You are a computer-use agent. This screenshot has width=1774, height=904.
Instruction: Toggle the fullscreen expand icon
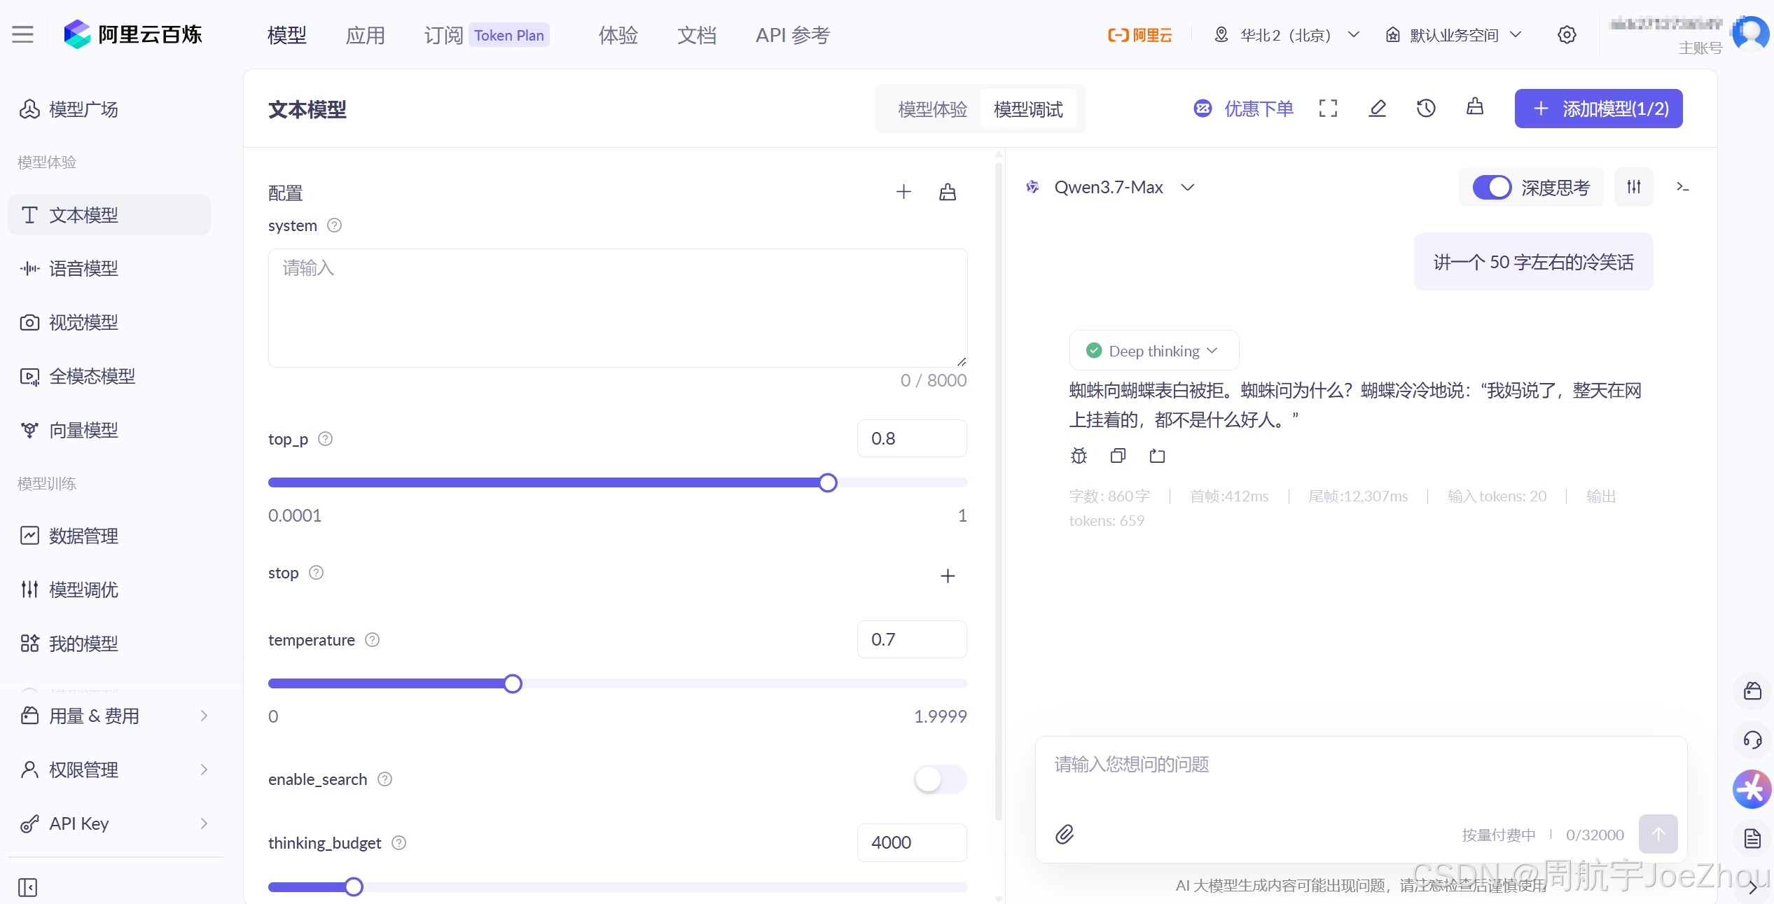point(1328,109)
